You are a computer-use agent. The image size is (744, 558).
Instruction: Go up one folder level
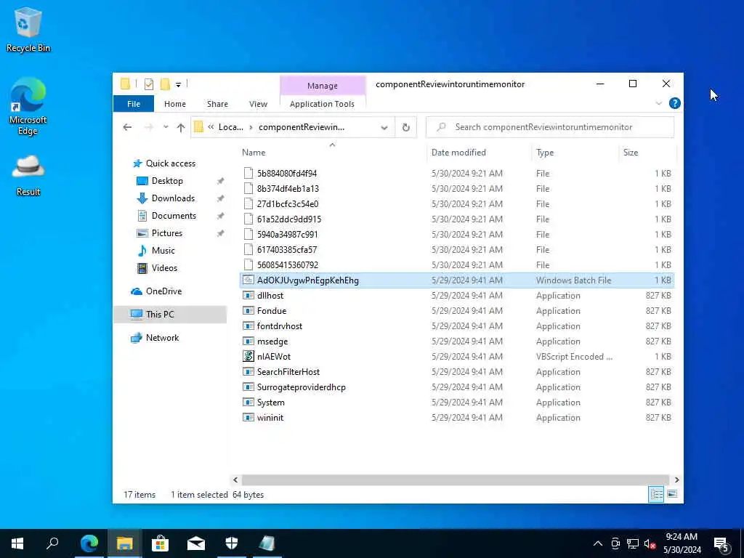(x=181, y=127)
